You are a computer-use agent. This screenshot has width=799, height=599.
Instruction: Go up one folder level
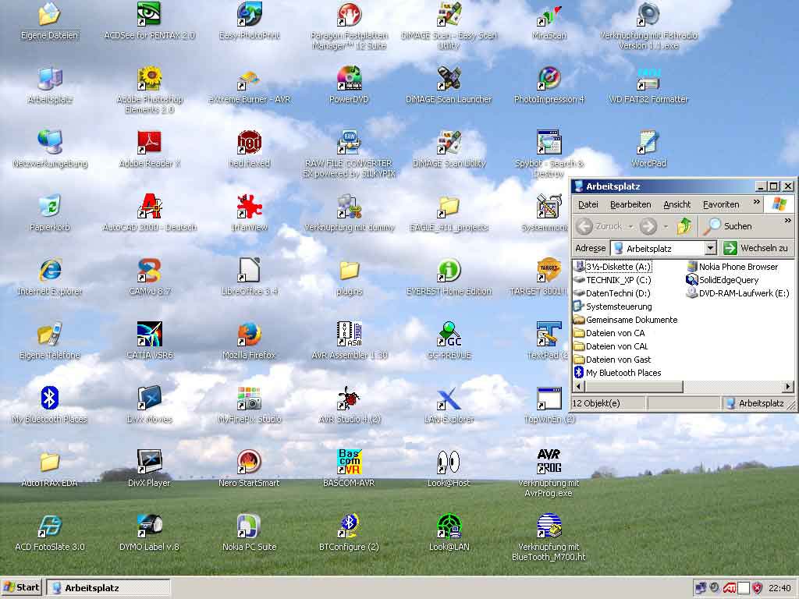pyautogui.click(x=684, y=226)
